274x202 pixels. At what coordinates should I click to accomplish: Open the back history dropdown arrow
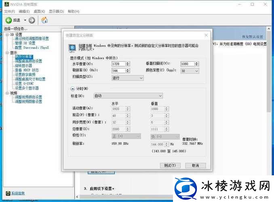(25, 20)
